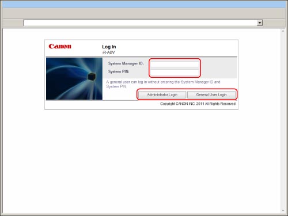Click the blue window title bar
The image size is (288, 216).
tap(144, 4)
